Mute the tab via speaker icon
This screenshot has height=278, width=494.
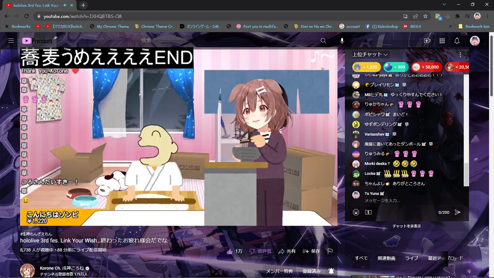pos(65,5)
